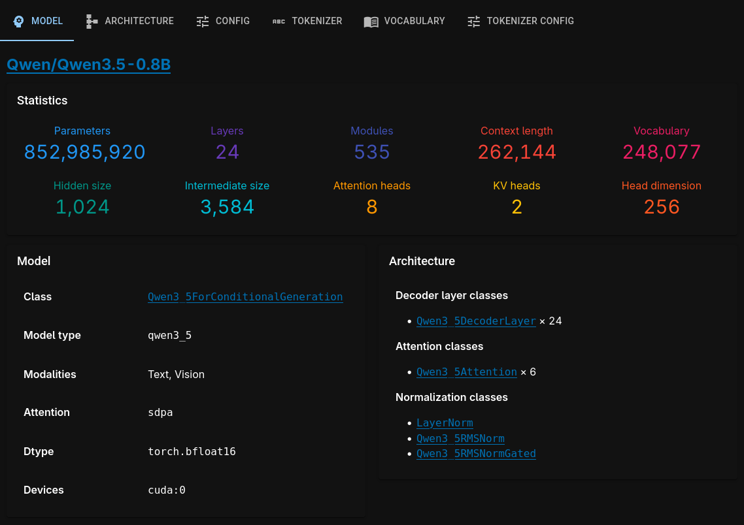Viewport: 744px width, 525px height.
Task: Click the Vocabulary tab book icon
Action: pyautogui.click(x=371, y=22)
